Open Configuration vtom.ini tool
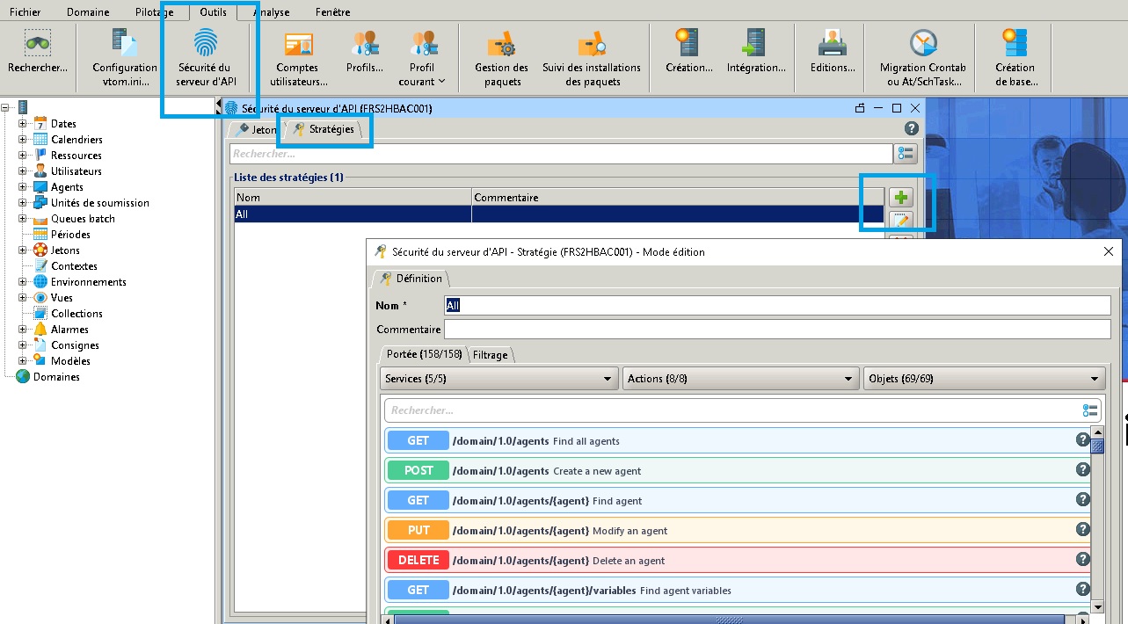 pos(125,56)
